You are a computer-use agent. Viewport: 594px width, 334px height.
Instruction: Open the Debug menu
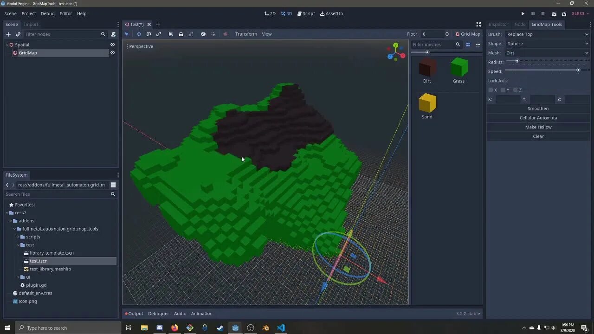(x=47, y=14)
